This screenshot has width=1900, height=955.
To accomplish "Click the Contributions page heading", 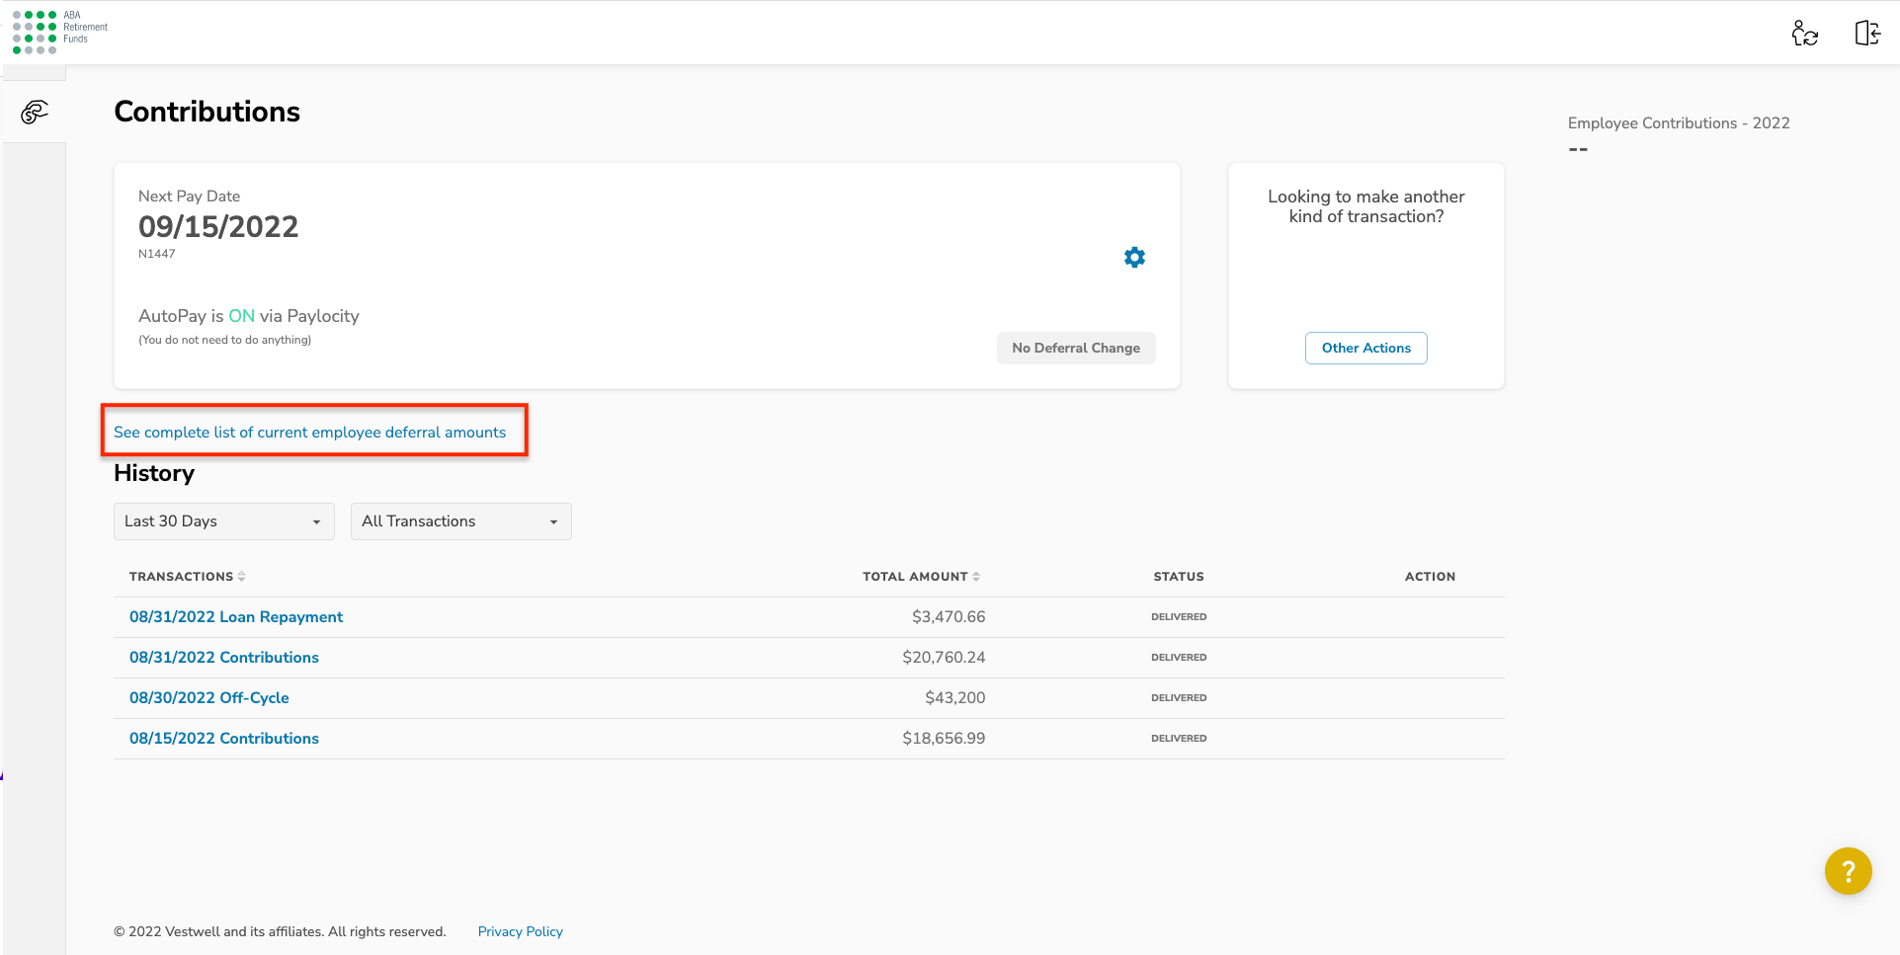I will (207, 112).
